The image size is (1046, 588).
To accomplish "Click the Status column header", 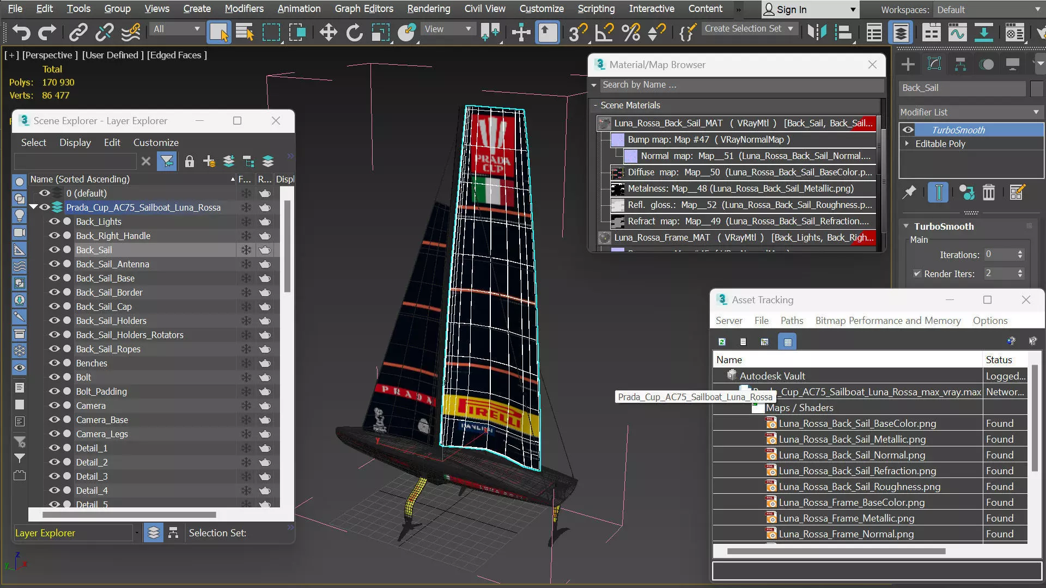I will click(1005, 360).
